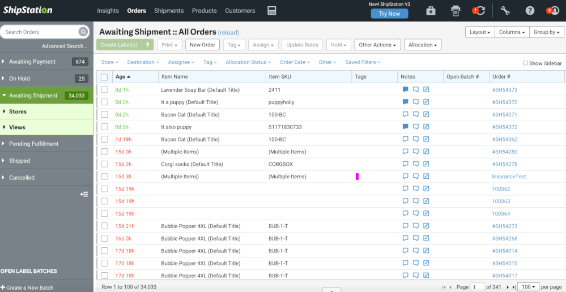Open help via question mark icon
This screenshot has height=292, width=566.
pos(530,11)
